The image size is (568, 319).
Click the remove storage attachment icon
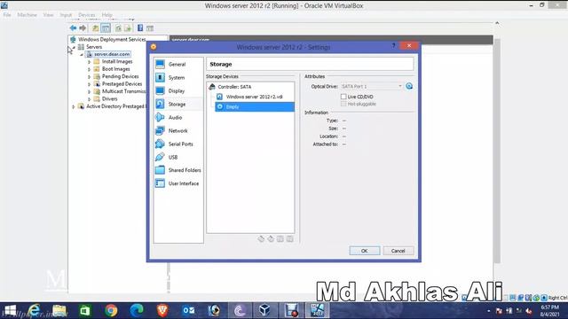290,238
